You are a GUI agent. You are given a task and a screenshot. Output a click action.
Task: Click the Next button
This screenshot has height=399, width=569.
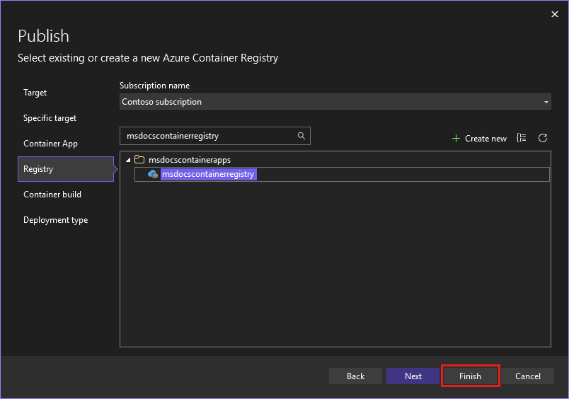pos(413,376)
